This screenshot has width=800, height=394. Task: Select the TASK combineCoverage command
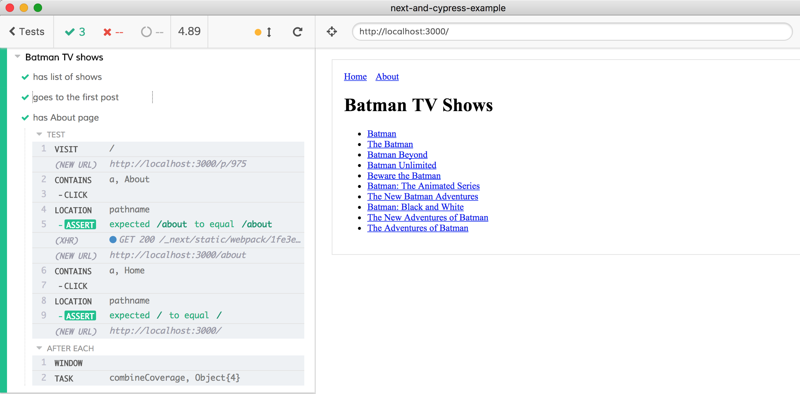pos(168,378)
